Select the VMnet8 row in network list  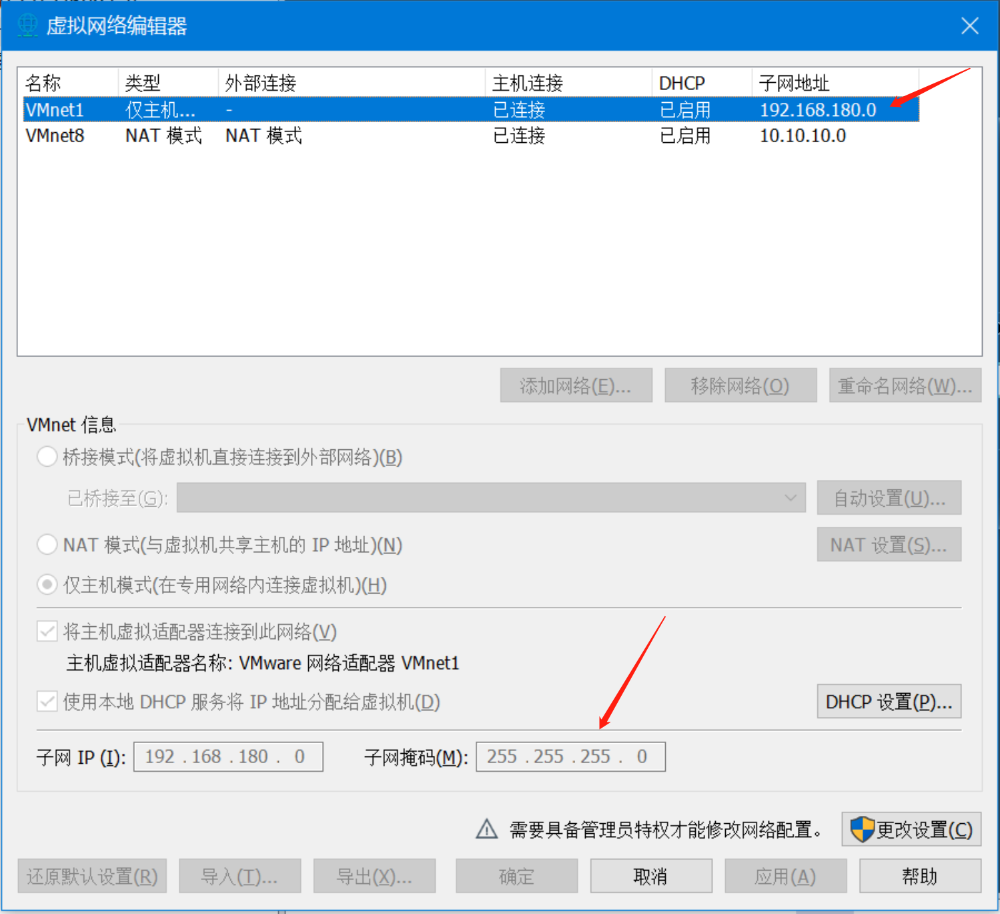point(471,136)
